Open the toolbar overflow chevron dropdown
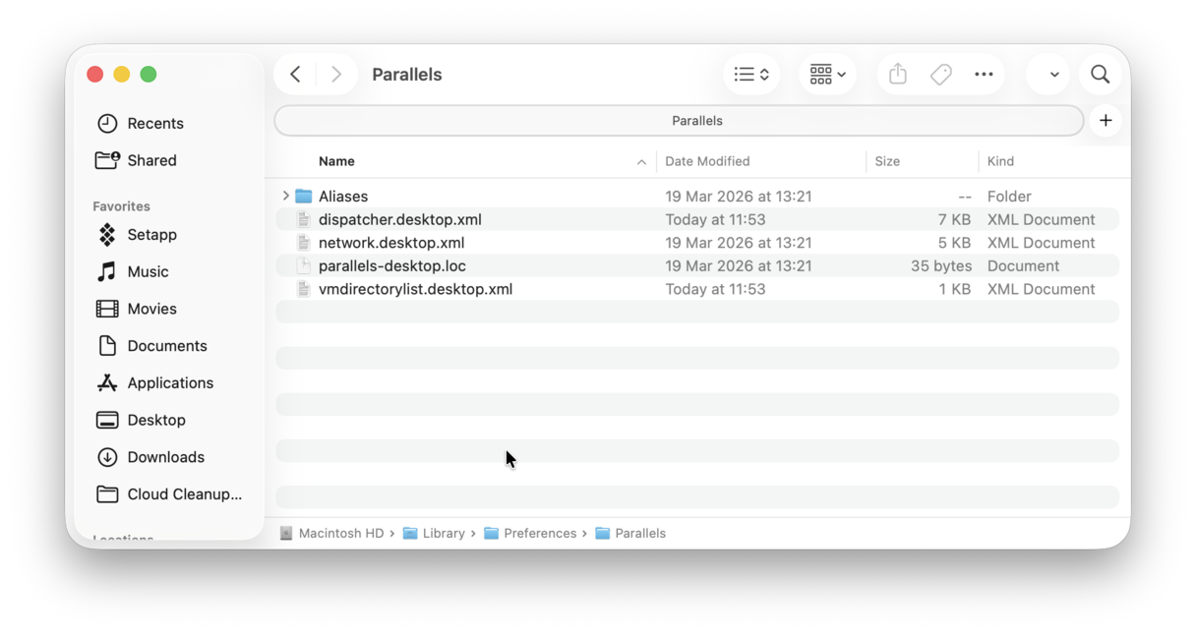 coord(1053,75)
